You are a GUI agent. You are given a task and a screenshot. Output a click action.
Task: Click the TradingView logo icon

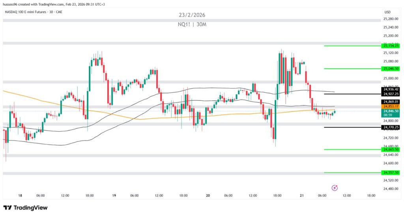8,207
